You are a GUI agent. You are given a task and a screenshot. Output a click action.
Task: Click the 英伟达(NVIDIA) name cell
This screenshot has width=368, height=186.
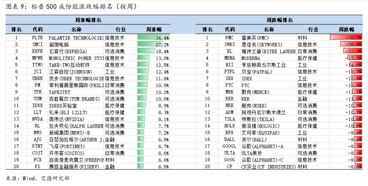[63, 119]
